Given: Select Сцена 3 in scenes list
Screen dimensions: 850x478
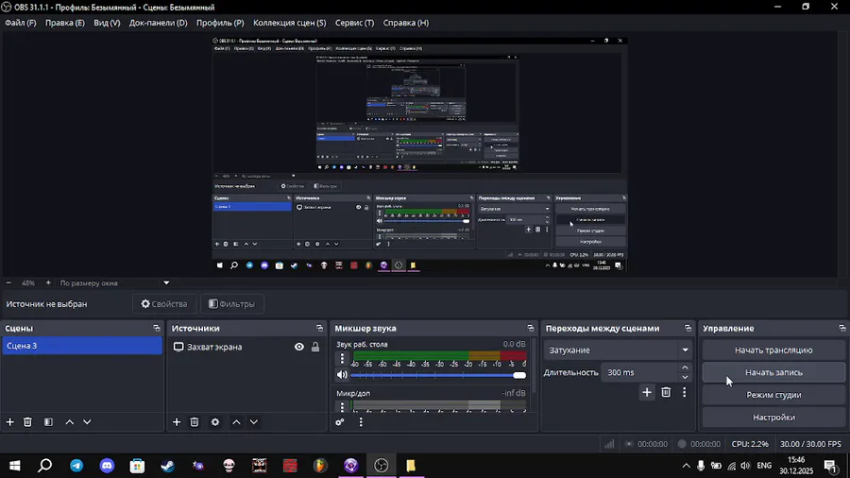Looking at the screenshot, I should 82,346.
